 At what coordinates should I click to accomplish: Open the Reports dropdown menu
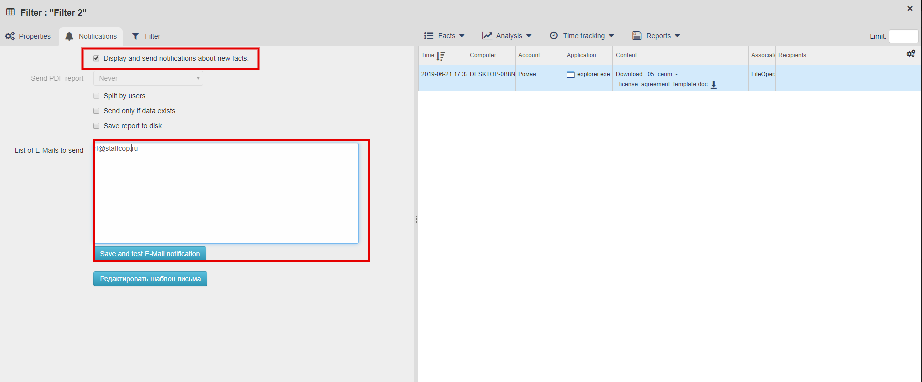point(656,36)
